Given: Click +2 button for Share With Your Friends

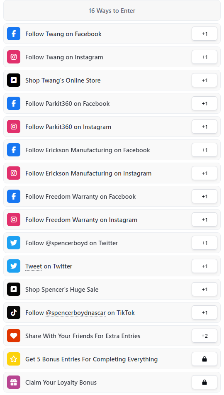Looking at the screenshot, I should (x=205, y=336).
